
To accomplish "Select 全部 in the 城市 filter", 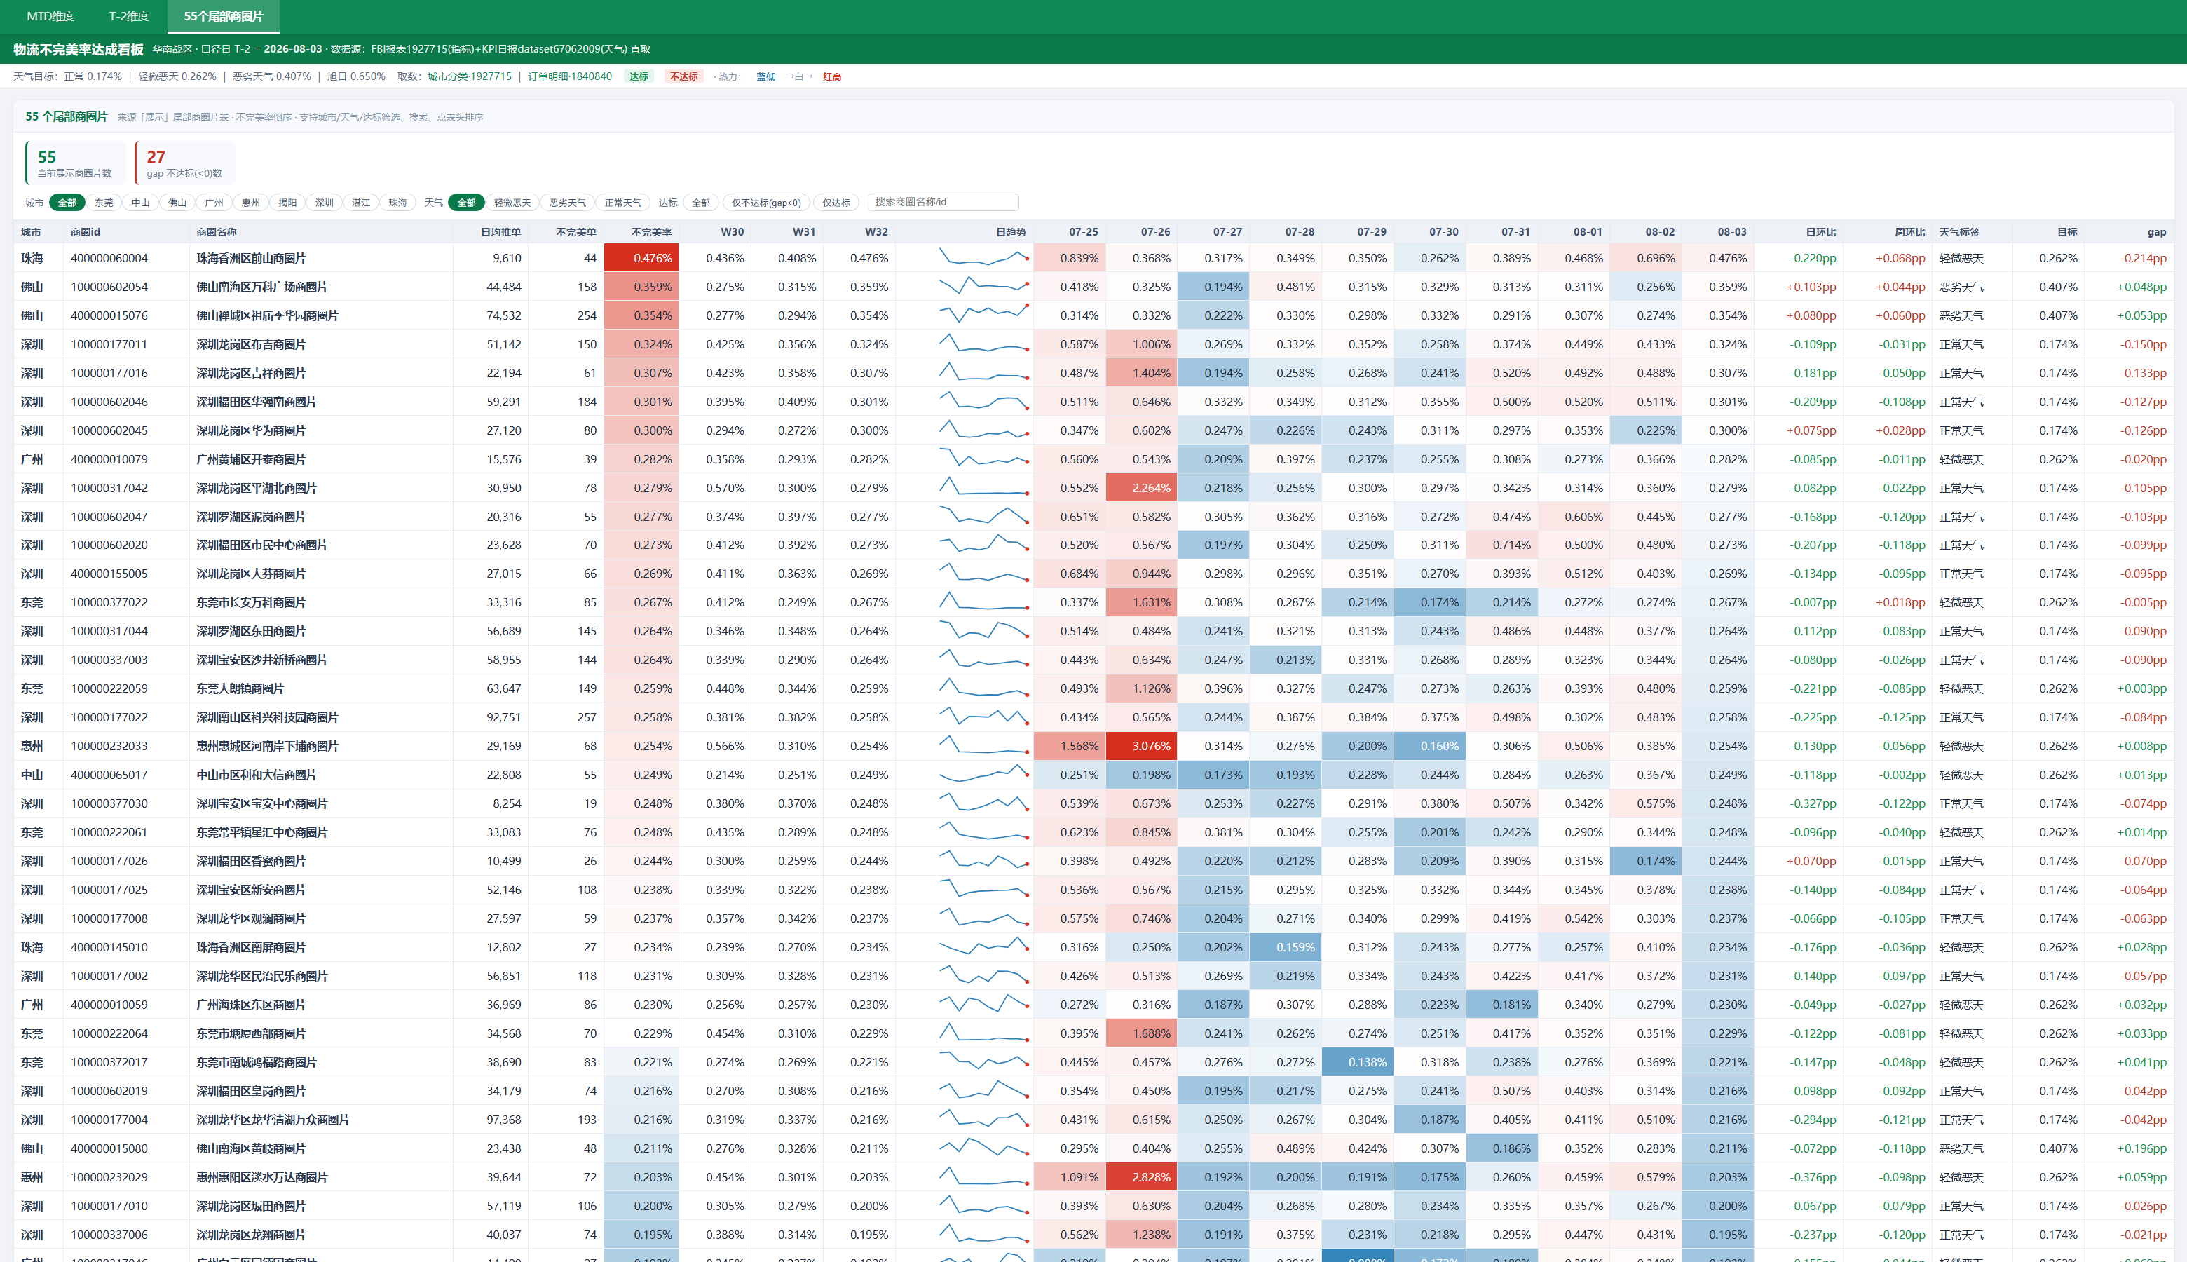I will 67,203.
